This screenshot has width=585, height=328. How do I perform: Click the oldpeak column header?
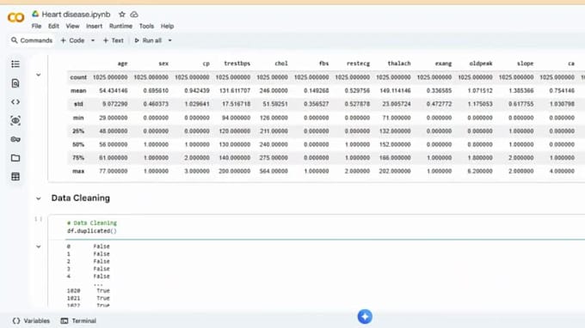481,64
